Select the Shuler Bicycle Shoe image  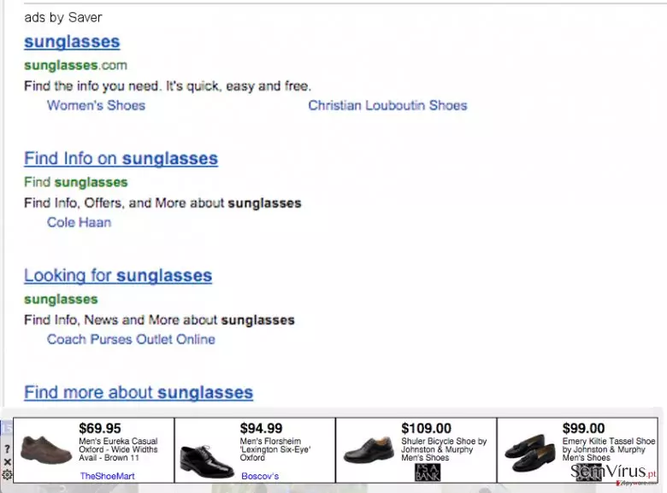pyautogui.click(x=369, y=450)
